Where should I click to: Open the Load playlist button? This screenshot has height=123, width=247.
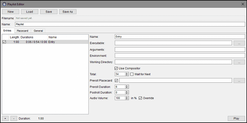[x=30, y=12]
